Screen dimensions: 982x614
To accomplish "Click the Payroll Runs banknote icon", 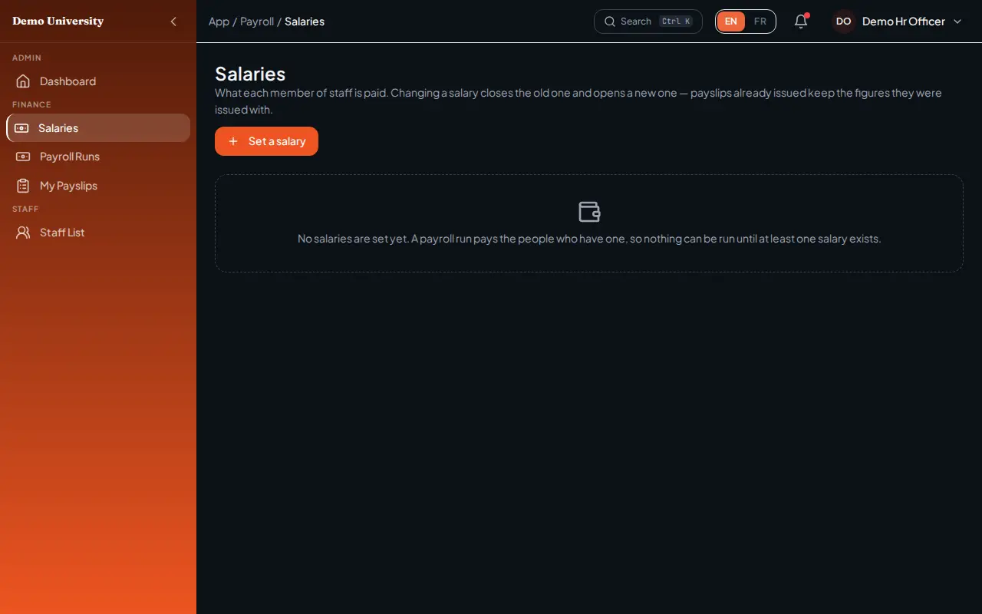I will [23, 157].
